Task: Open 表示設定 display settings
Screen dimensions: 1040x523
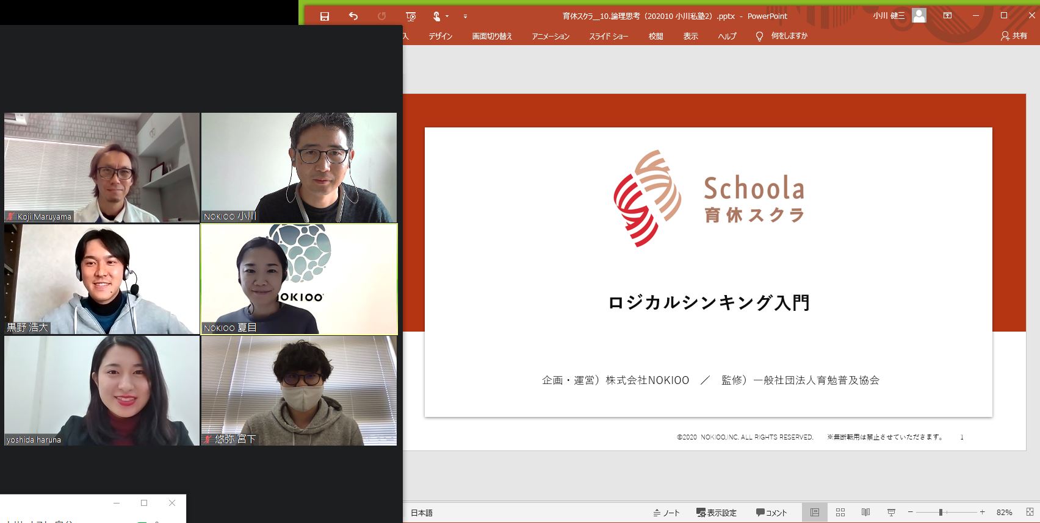Action: click(x=717, y=513)
